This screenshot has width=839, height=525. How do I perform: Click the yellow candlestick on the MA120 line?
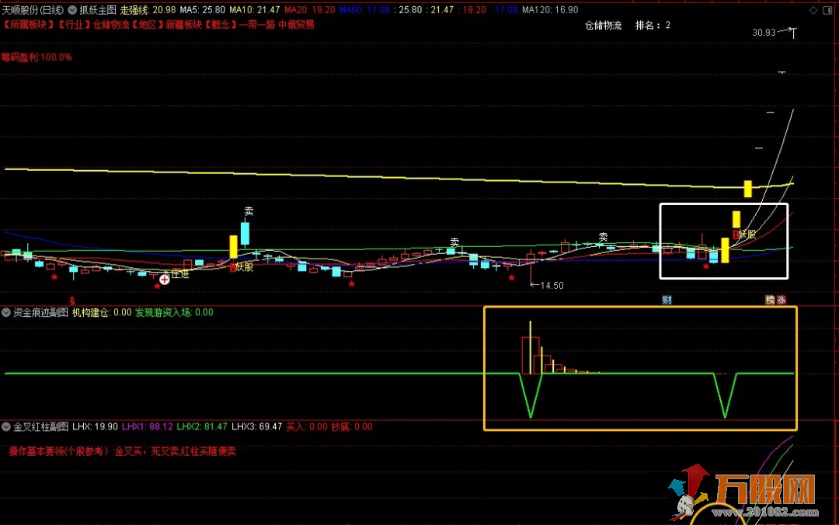748,189
